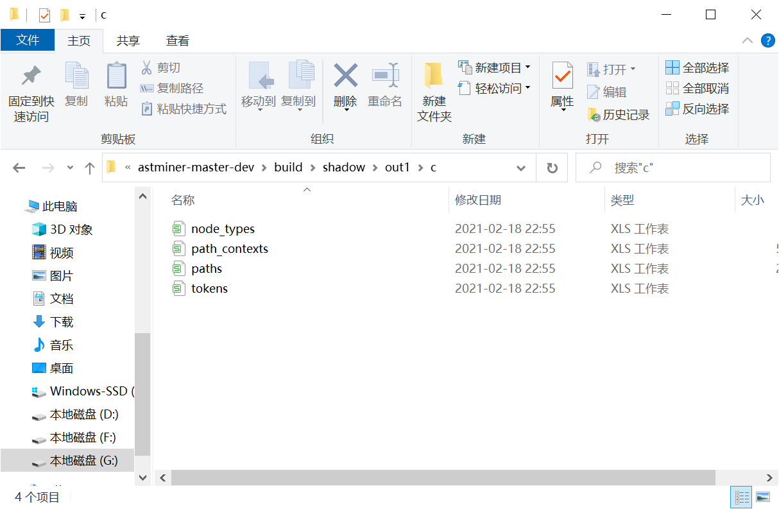Click the horizontal scrollbar right arrow
779x509 pixels.
click(x=770, y=478)
